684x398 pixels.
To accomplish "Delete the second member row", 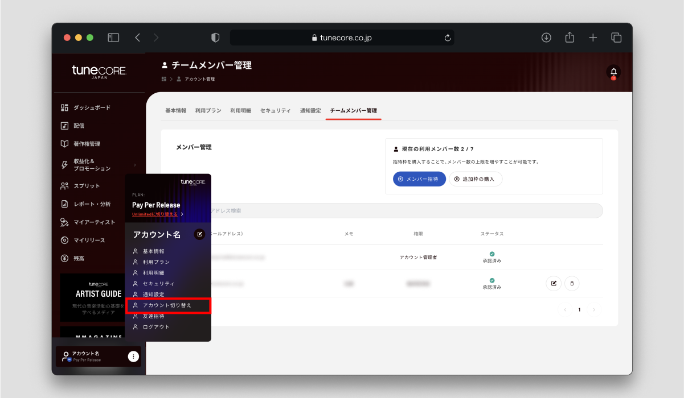I will pyautogui.click(x=572, y=283).
